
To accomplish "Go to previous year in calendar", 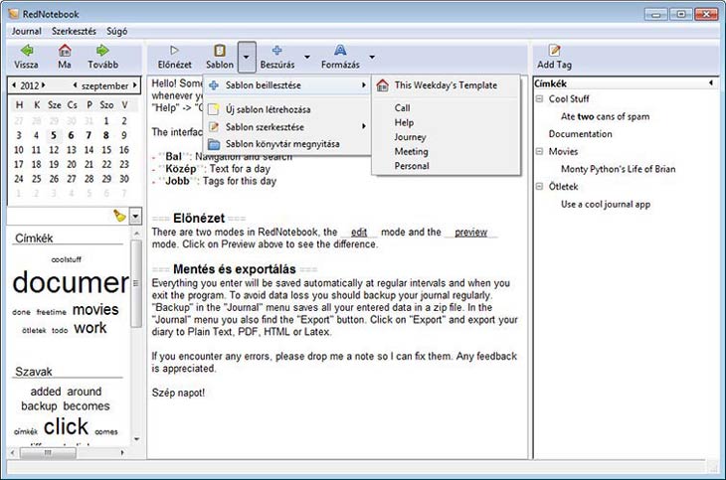I will click(x=12, y=85).
